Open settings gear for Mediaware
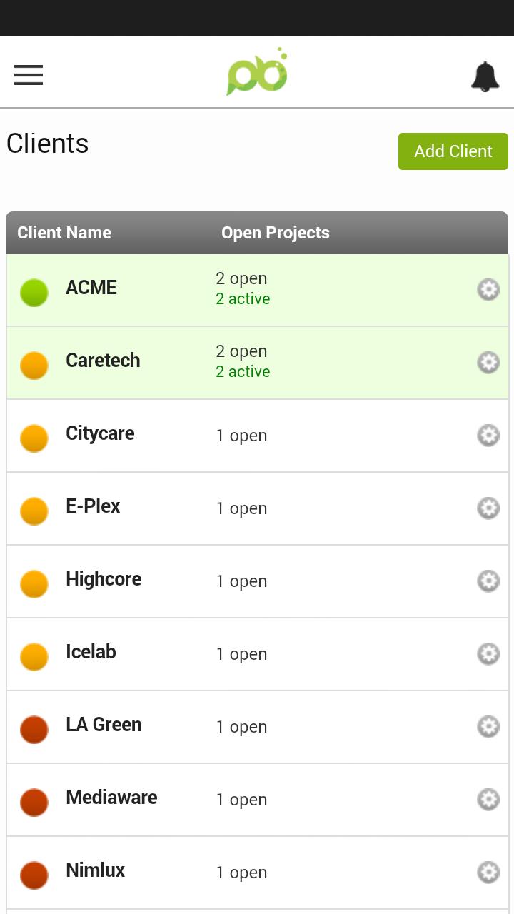The width and height of the screenshot is (514, 914). tap(488, 800)
